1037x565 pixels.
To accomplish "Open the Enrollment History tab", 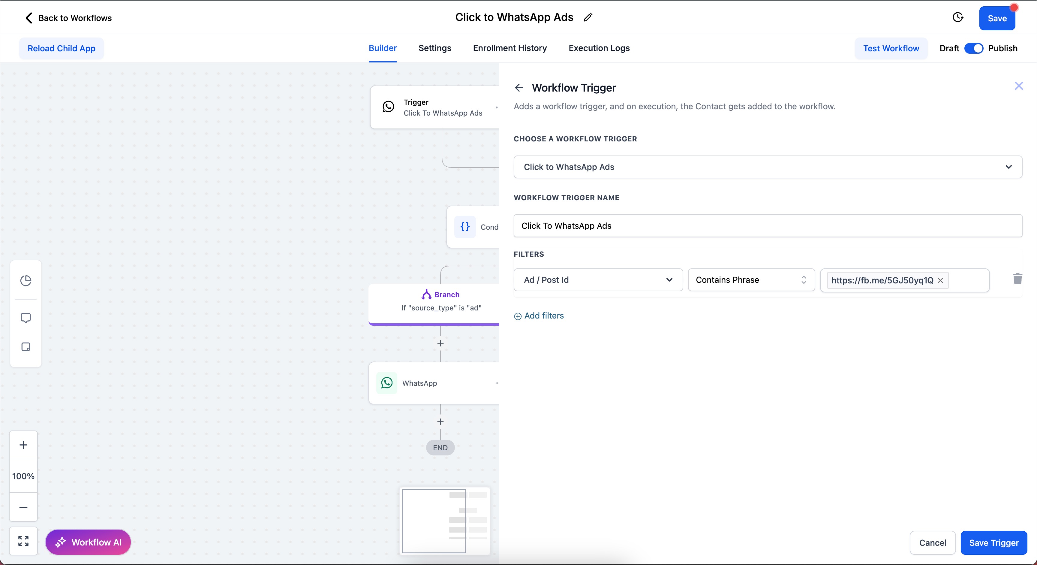I will tap(509, 48).
